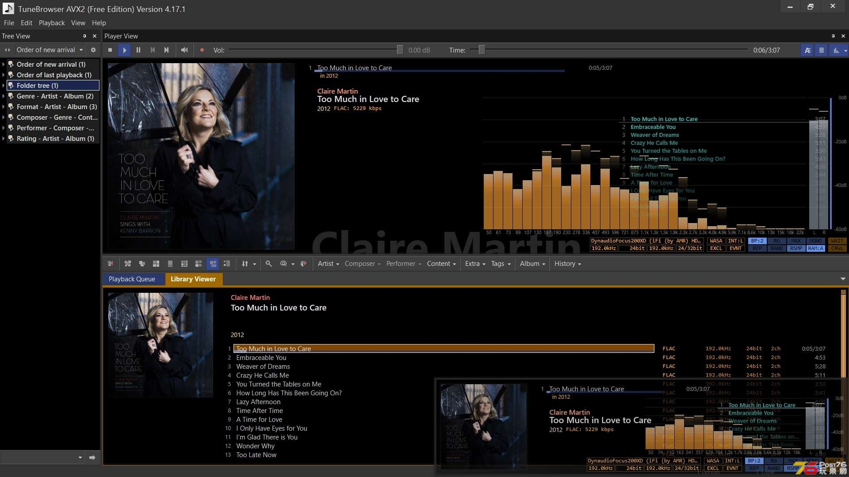
Task: Expand the Format - Artist - Album tree node
Action: (4, 107)
